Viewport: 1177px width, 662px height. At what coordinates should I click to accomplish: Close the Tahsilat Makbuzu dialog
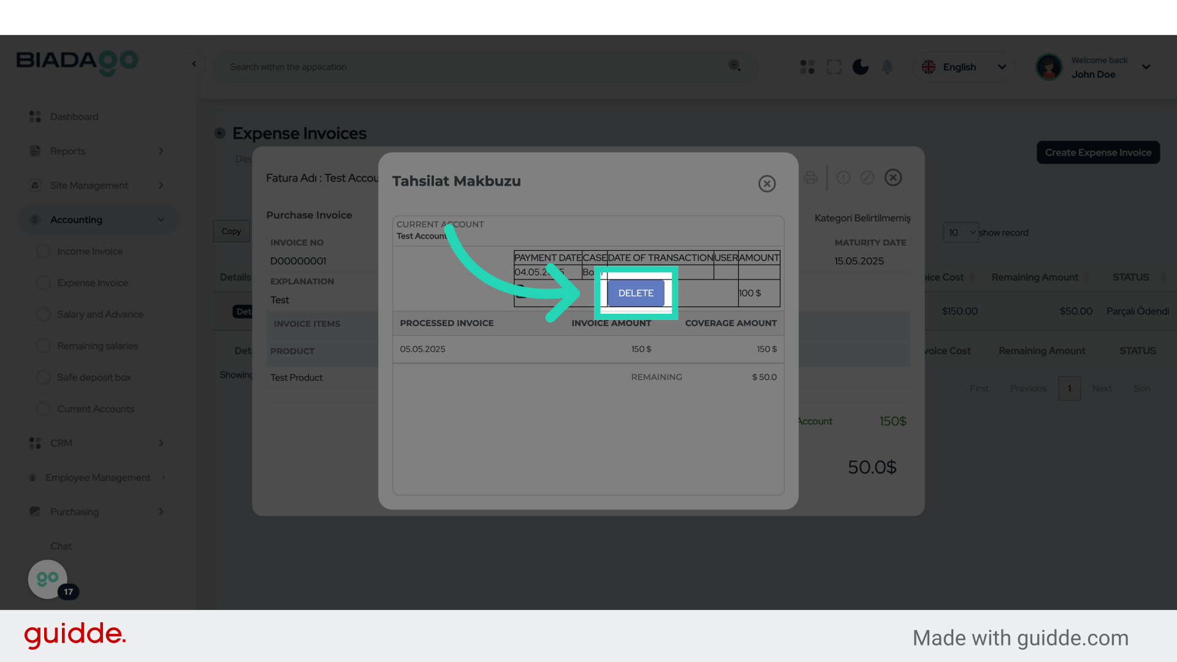[x=767, y=183]
